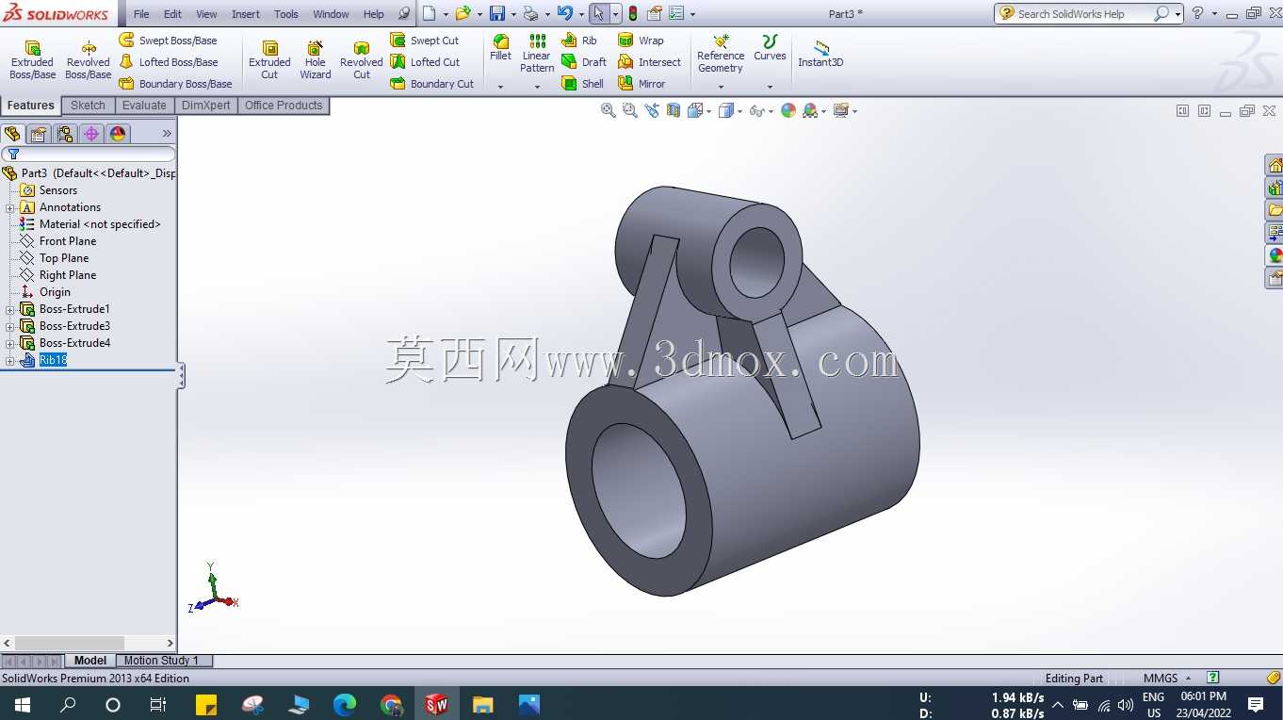
Task: Open the Insert menu
Action: pos(246,14)
